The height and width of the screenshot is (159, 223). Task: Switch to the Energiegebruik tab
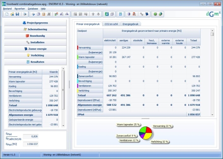[130, 24]
